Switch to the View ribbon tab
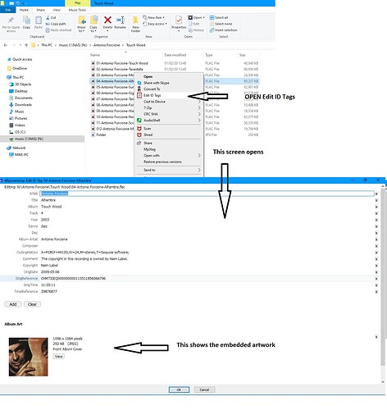The height and width of the screenshot is (410, 387). click(x=57, y=10)
